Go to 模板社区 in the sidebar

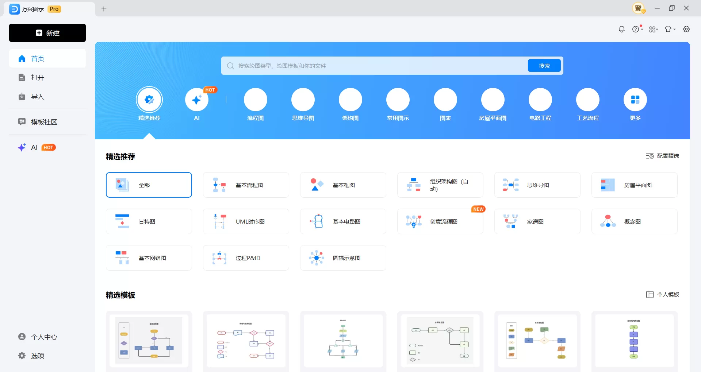44,122
